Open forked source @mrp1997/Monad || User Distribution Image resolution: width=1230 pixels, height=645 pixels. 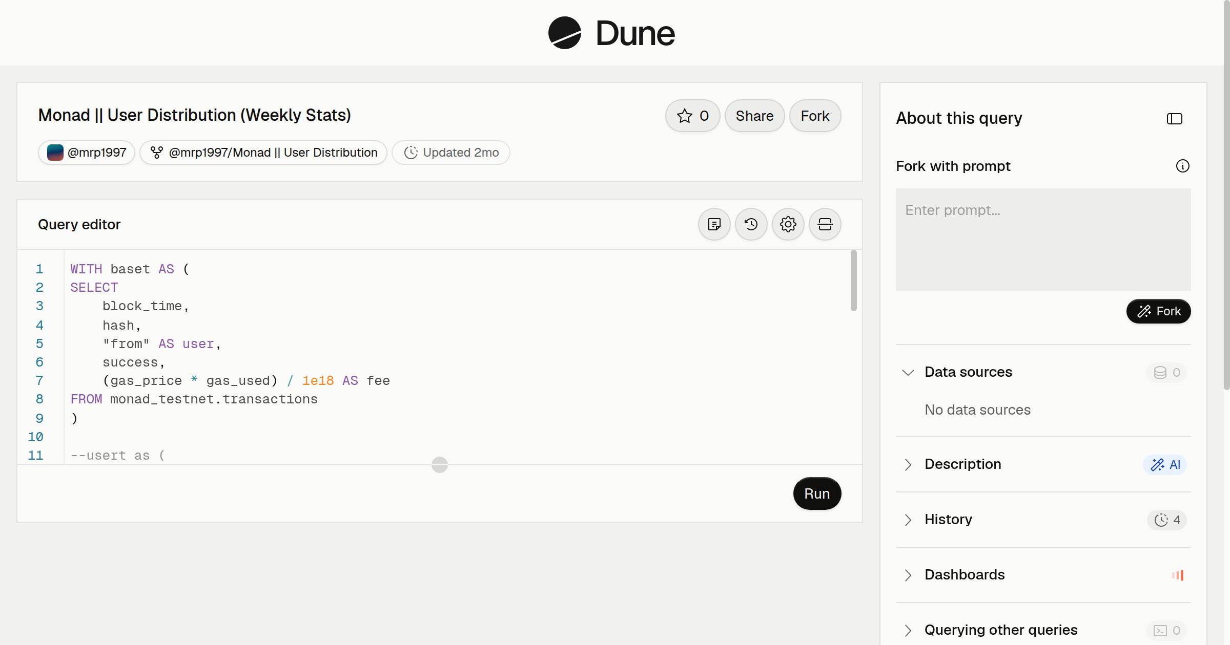point(263,153)
